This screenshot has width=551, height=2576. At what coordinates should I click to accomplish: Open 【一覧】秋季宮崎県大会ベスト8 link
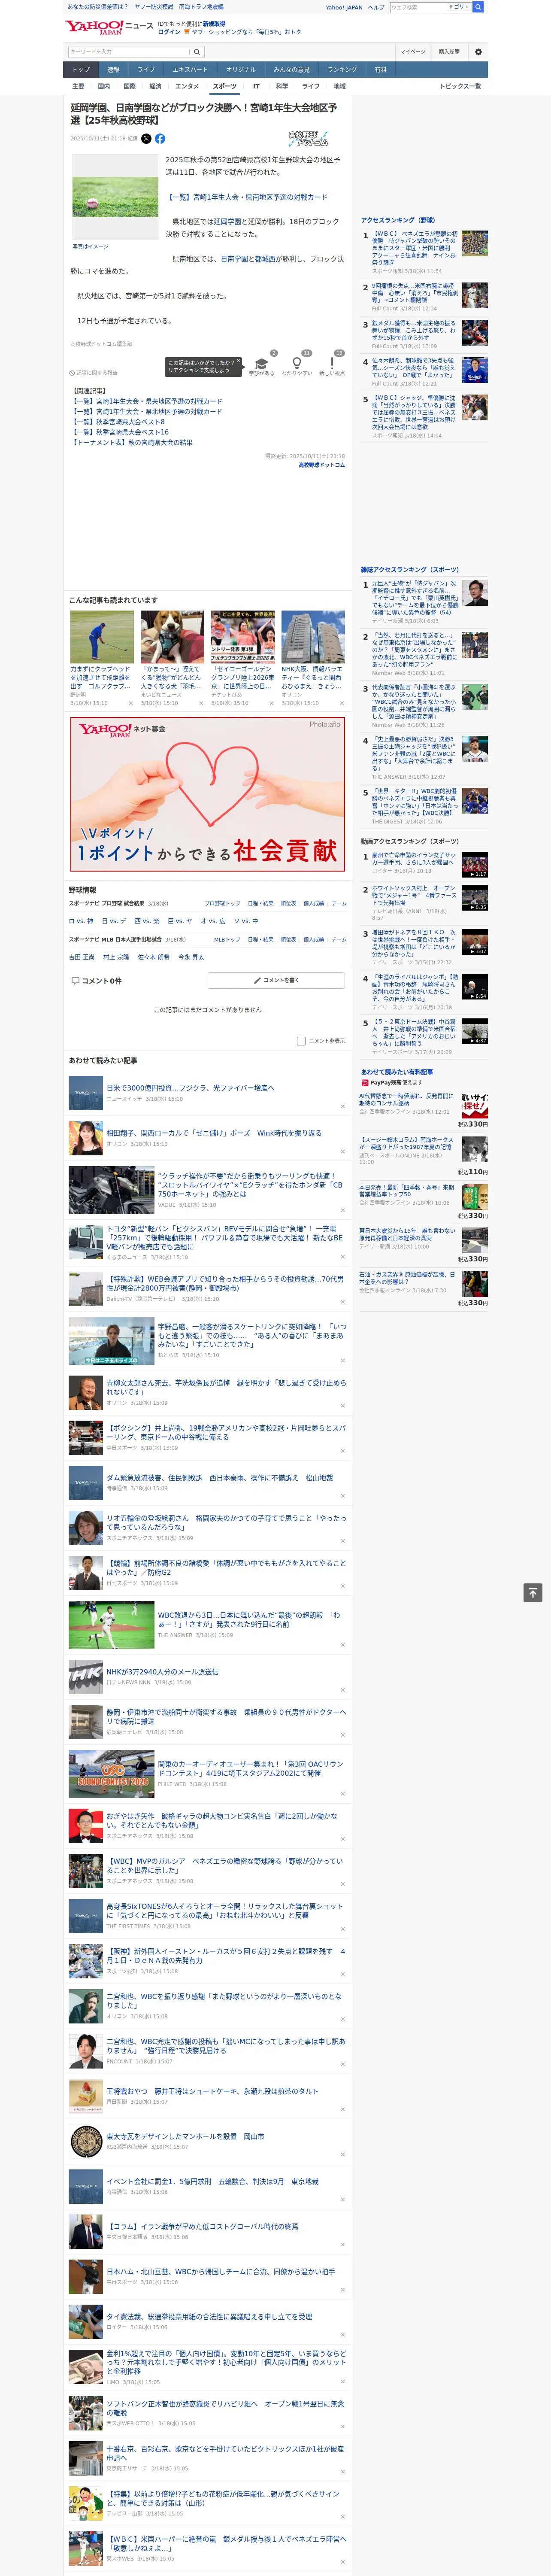click(x=119, y=422)
